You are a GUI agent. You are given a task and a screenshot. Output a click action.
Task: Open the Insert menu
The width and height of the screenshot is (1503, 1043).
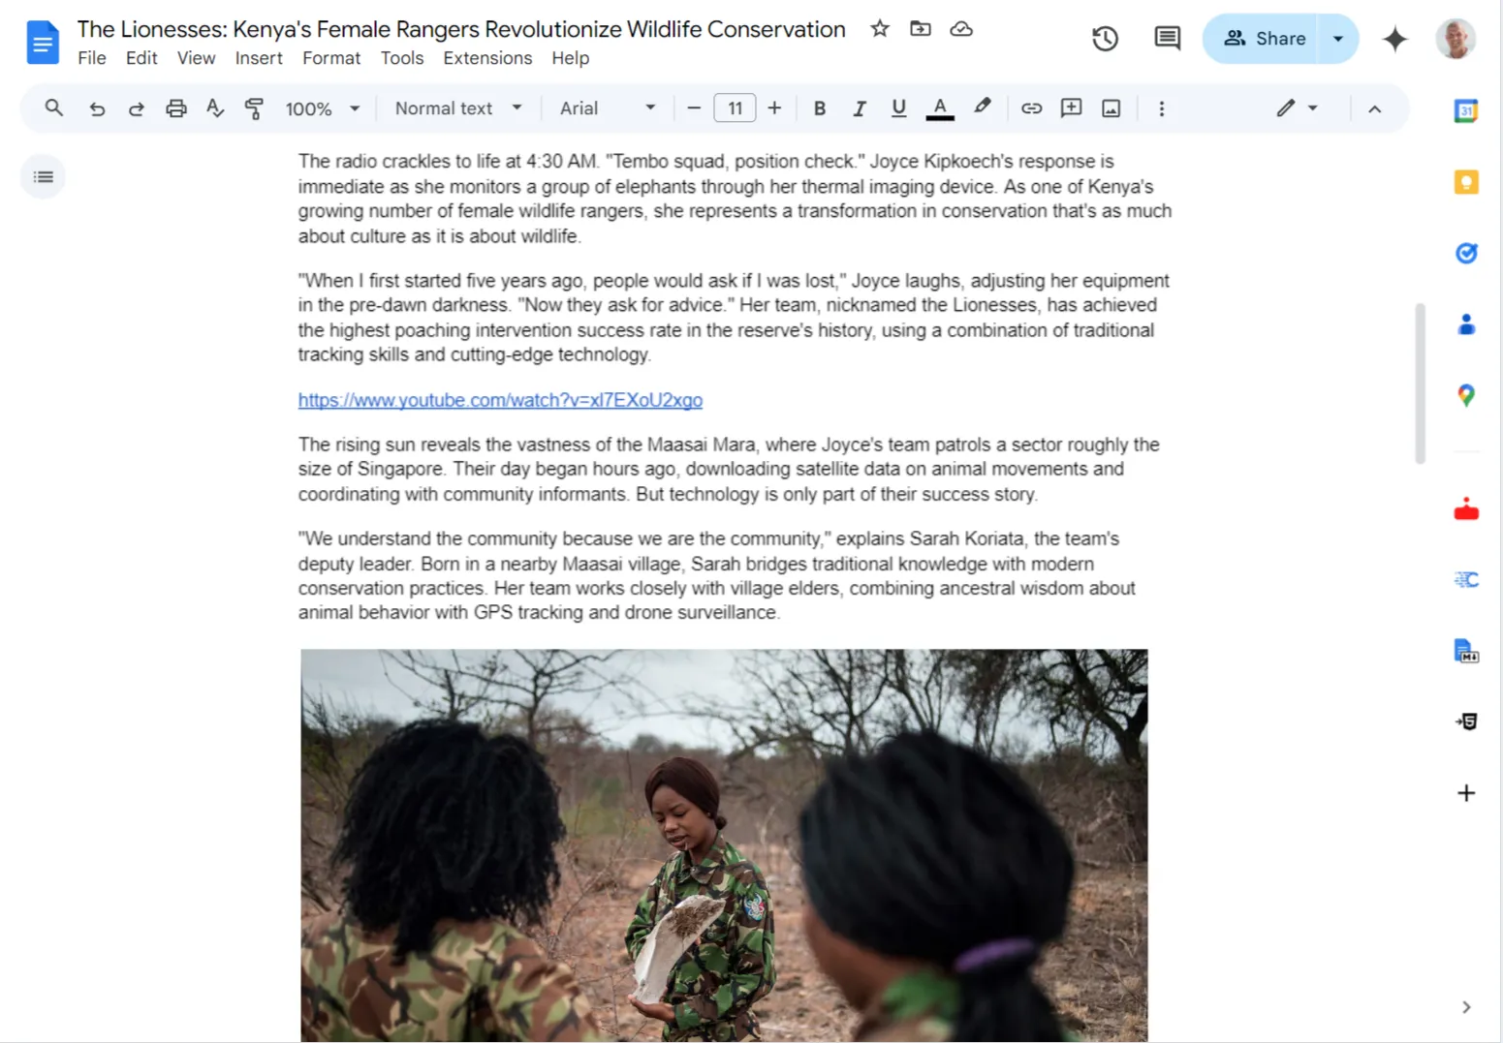click(259, 58)
